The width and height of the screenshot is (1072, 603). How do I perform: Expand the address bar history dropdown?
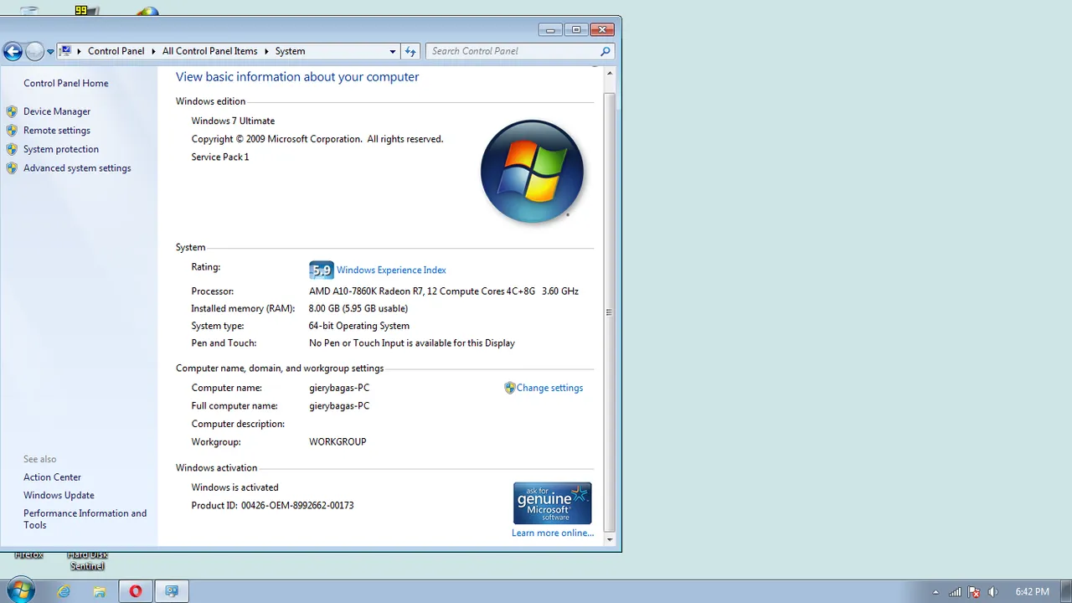pyautogui.click(x=392, y=51)
